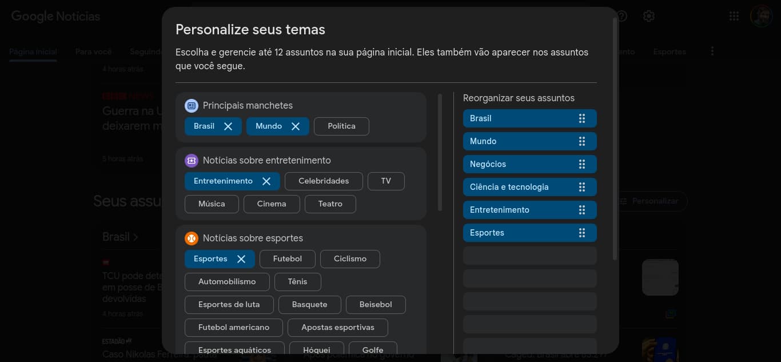781x362 pixels.
Task: Click drag handle on Esportes item
Action: click(581, 233)
